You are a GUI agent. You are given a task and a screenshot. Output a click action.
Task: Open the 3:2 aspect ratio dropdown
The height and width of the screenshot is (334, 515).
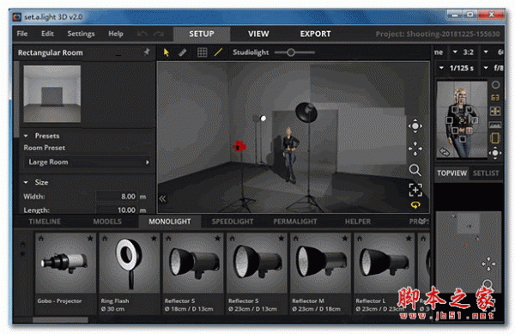point(463,52)
